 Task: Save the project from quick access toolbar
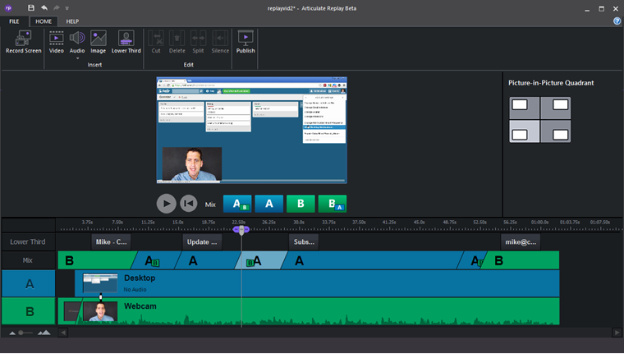[31, 7]
